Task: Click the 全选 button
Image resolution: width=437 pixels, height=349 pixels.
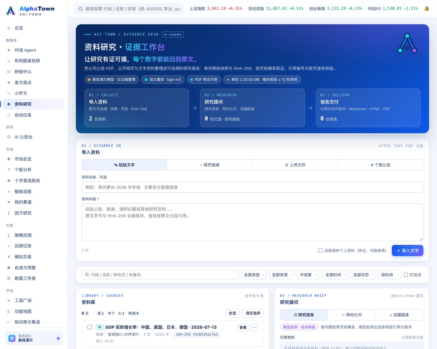Action: coord(232,313)
